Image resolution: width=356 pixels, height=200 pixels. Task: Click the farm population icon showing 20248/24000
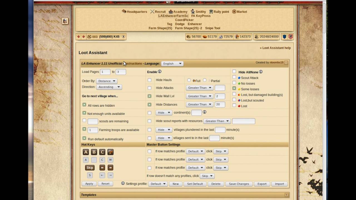click(256, 37)
